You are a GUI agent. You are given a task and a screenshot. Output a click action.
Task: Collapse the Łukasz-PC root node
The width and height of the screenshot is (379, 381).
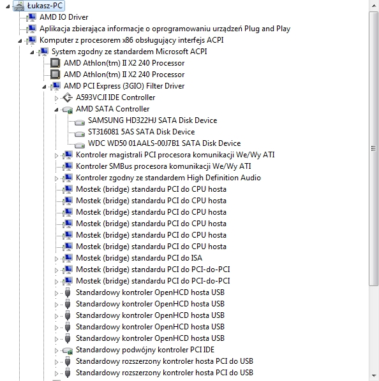[8, 6]
